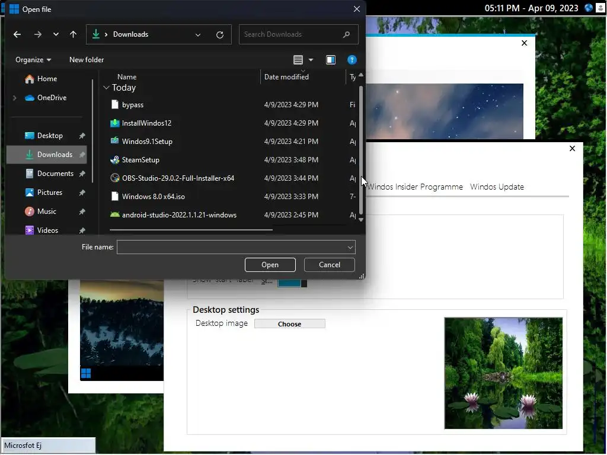
Task: Click Start logo in the preview thumbnail
Action: (x=86, y=373)
